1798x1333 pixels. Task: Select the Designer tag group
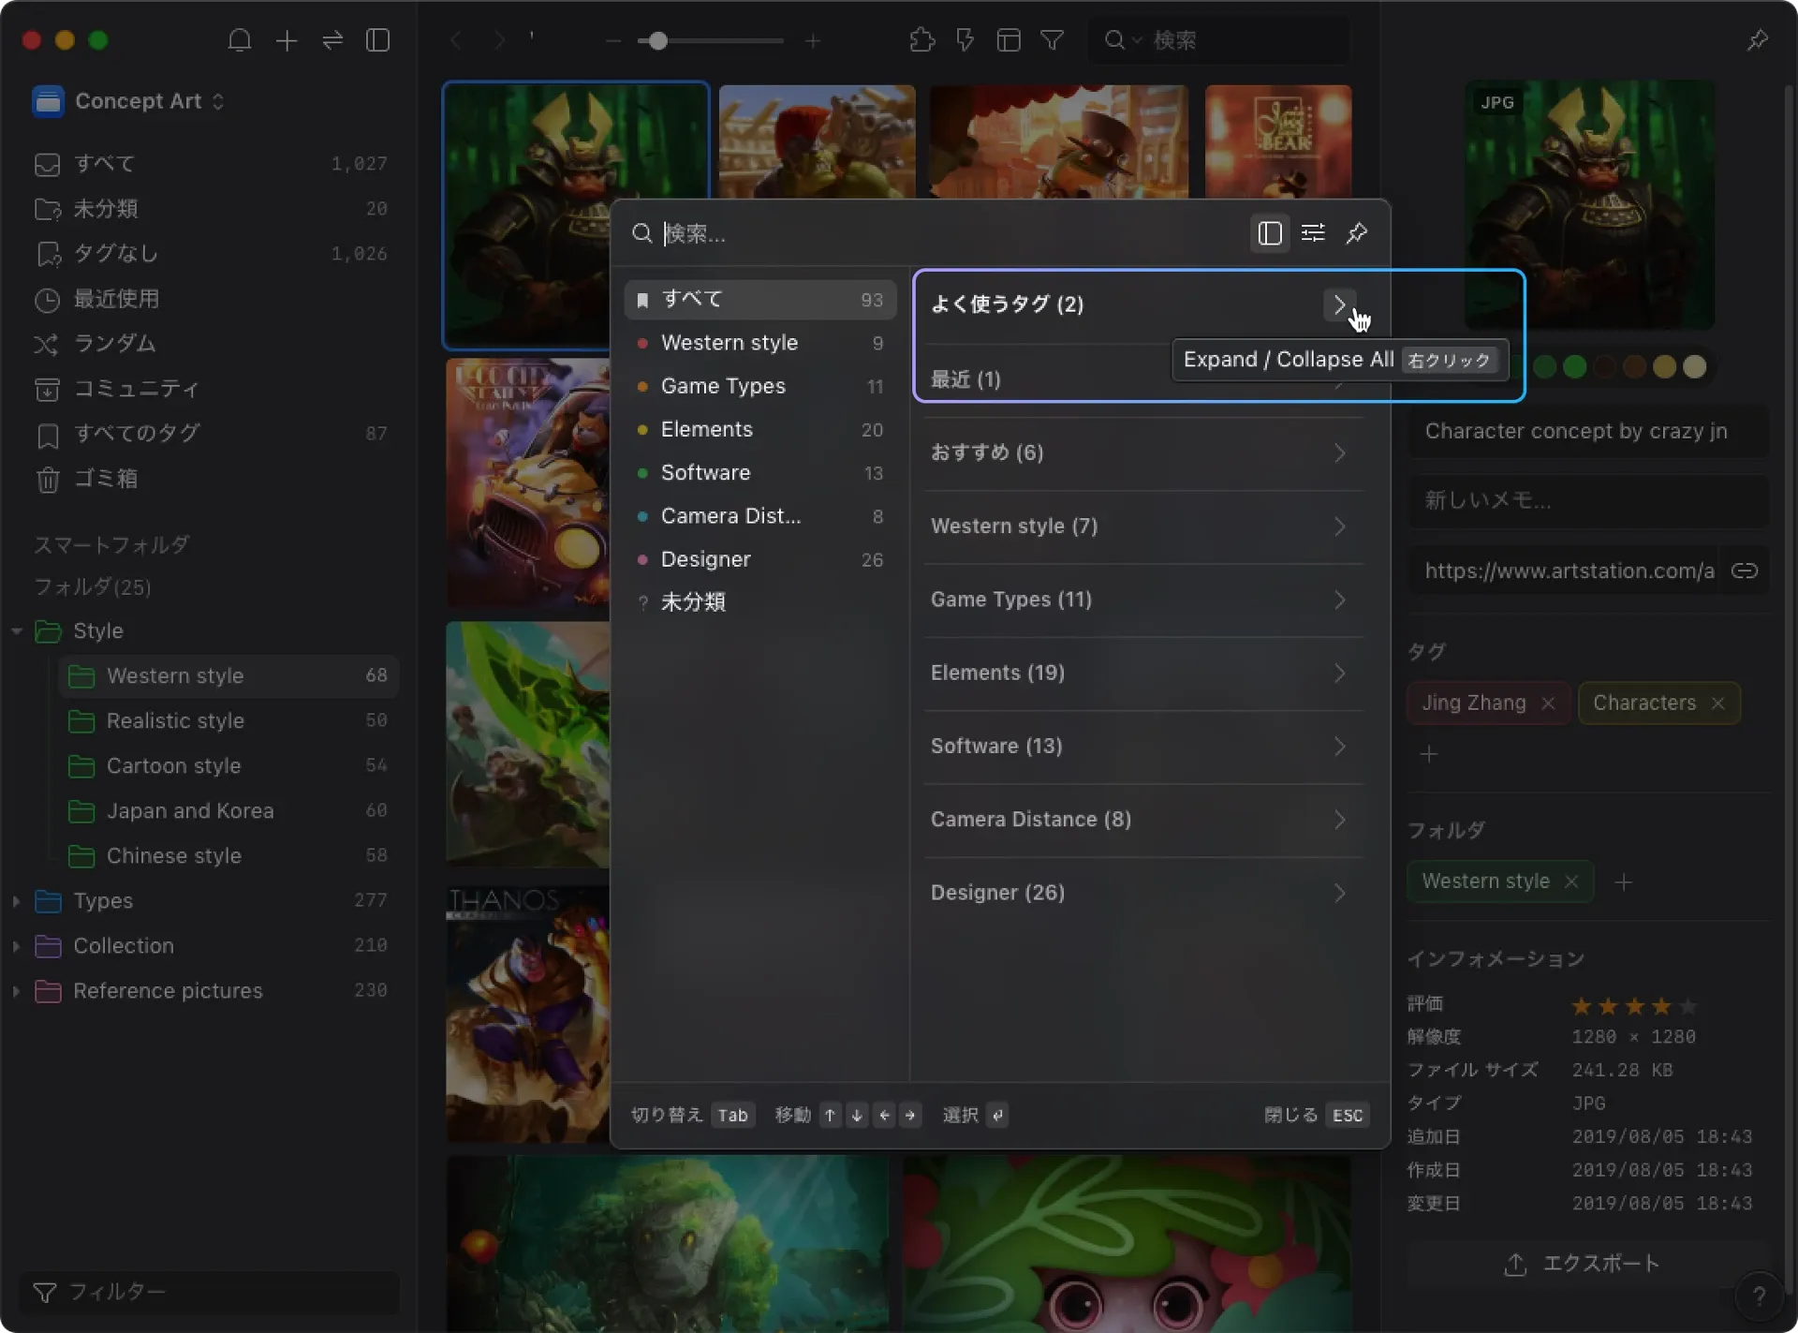point(759,559)
